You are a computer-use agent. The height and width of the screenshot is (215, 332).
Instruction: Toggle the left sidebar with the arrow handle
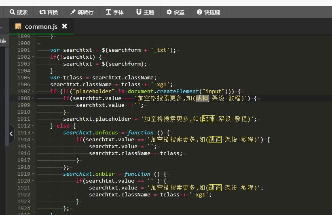(11, 133)
